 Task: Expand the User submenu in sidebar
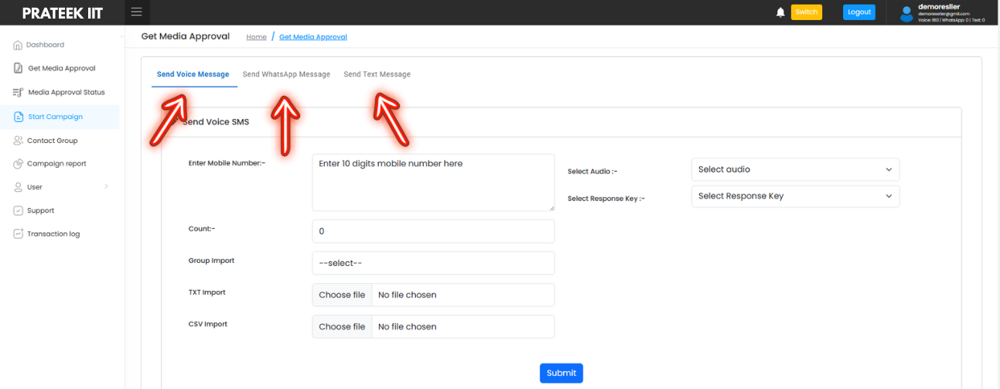(x=106, y=187)
